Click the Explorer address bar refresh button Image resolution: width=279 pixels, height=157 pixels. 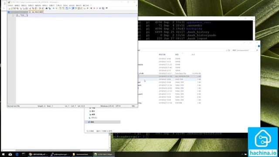pyautogui.click(x=229, y=51)
